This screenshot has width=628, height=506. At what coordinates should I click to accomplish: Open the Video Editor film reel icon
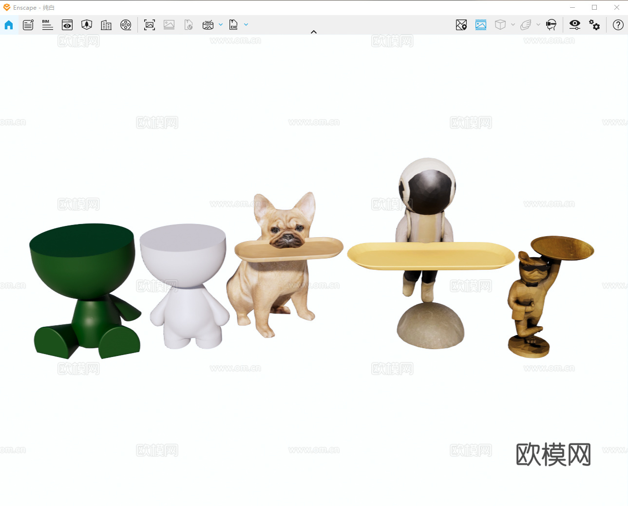(126, 25)
